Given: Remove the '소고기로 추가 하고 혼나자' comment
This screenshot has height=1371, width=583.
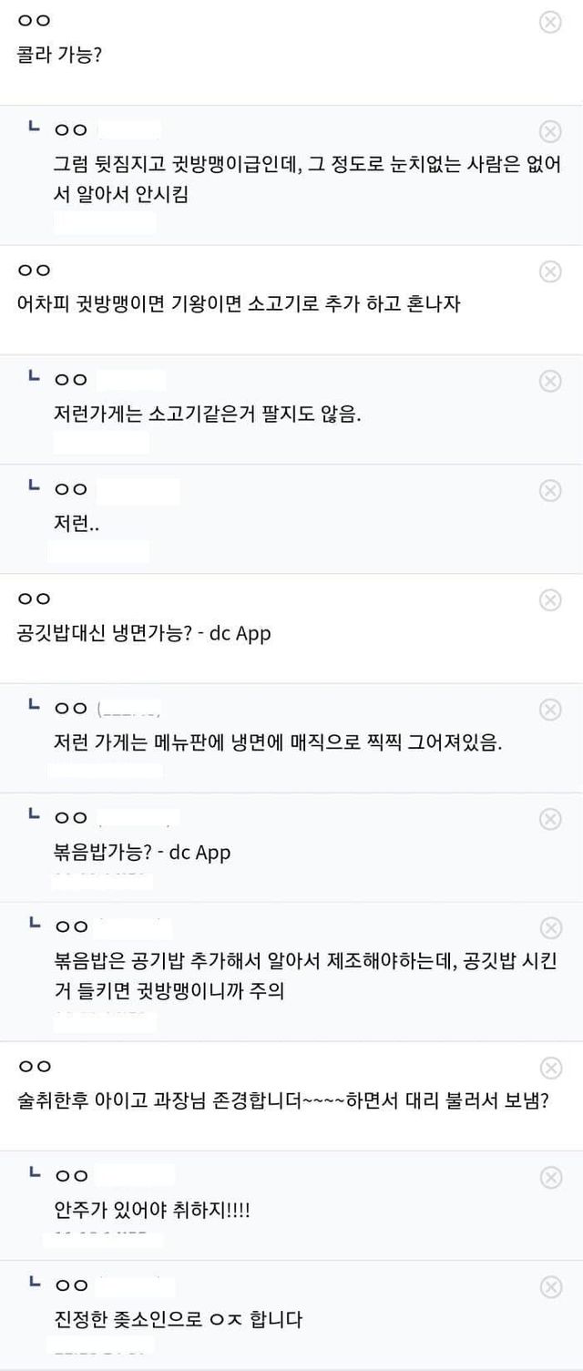Looking at the screenshot, I should click(x=550, y=271).
